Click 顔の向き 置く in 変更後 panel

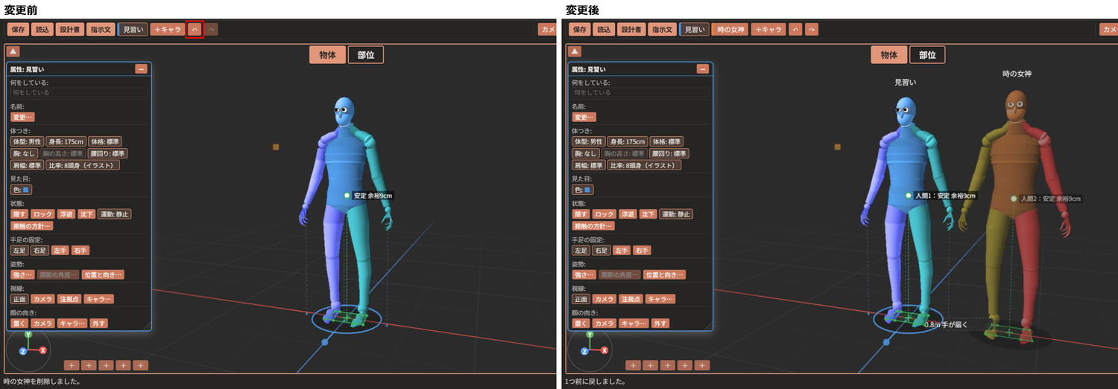click(581, 324)
